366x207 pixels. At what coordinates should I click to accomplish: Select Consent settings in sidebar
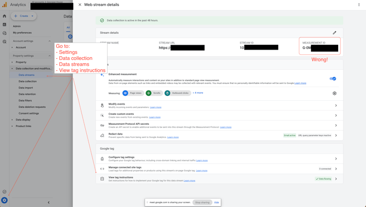29,113
